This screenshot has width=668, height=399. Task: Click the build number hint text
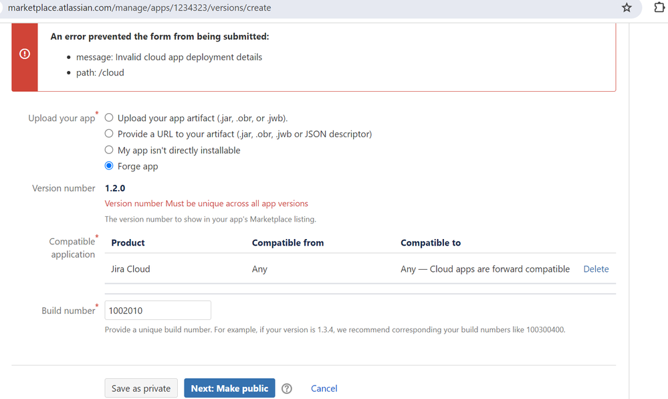click(x=335, y=329)
